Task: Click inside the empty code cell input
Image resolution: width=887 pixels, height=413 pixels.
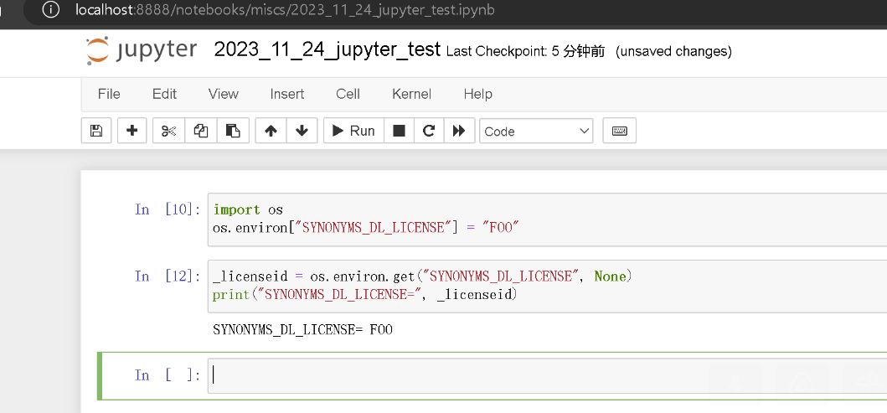Action: pyautogui.click(x=547, y=375)
